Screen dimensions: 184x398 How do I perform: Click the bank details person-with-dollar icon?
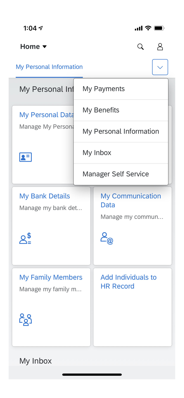(x=25, y=239)
